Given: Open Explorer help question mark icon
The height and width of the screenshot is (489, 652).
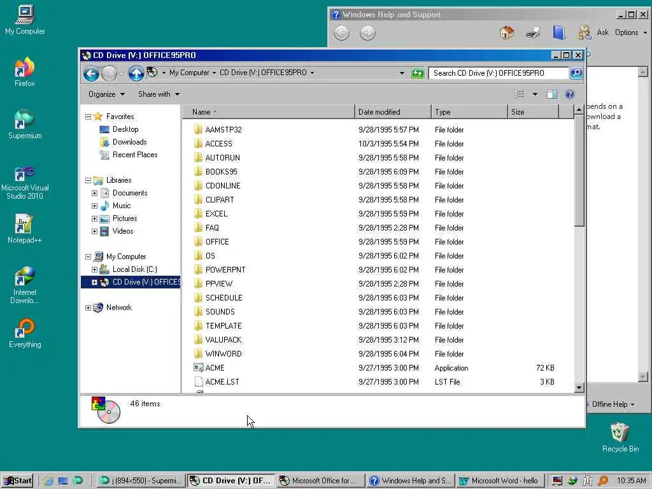Looking at the screenshot, I should (570, 94).
